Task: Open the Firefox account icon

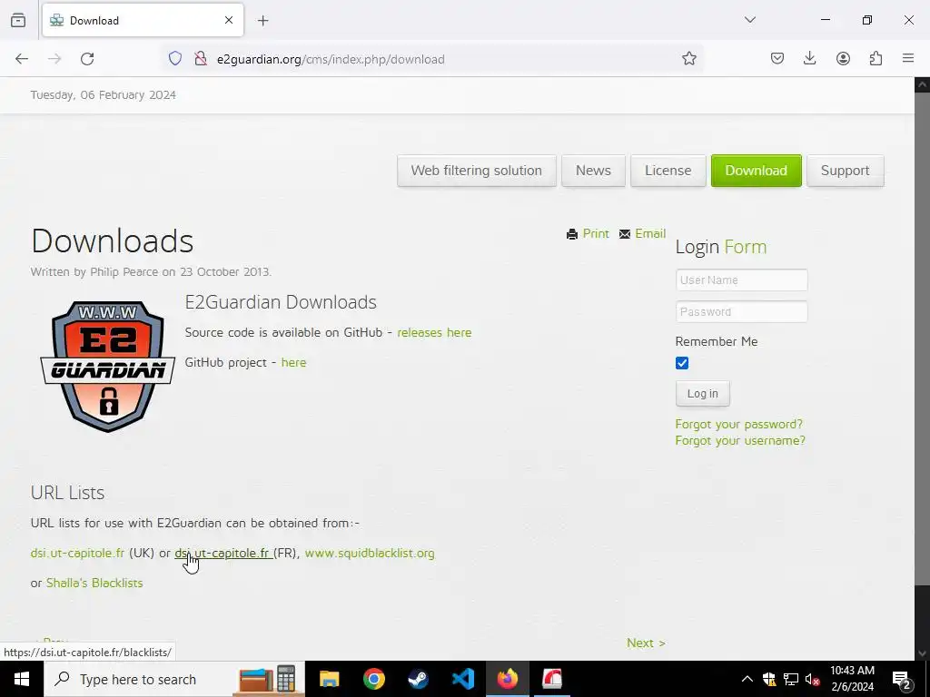Action: coord(843,59)
